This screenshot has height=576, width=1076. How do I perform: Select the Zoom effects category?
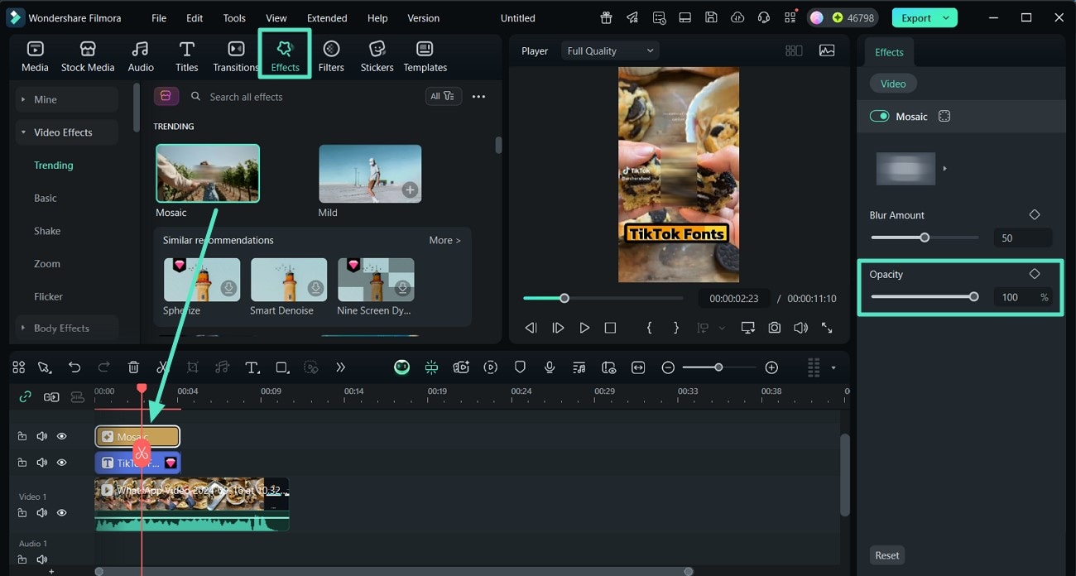click(x=47, y=264)
